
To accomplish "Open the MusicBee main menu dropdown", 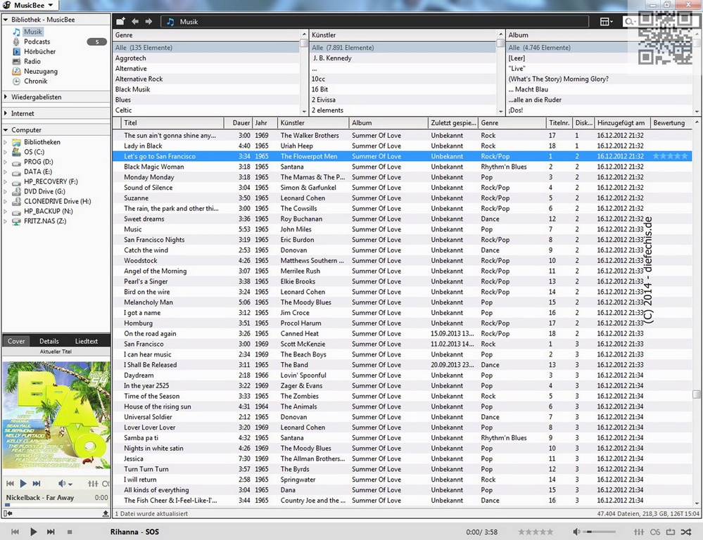I will pyautogui.click(x=29, y=6).
